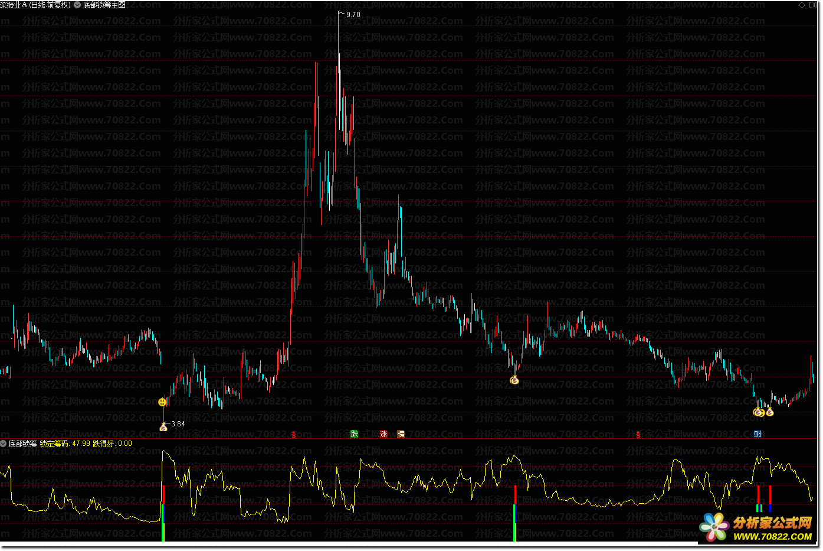Click the green 跌 marker tag
The height and width of the screenshot is (551, 823).
[x=355, y=434]
